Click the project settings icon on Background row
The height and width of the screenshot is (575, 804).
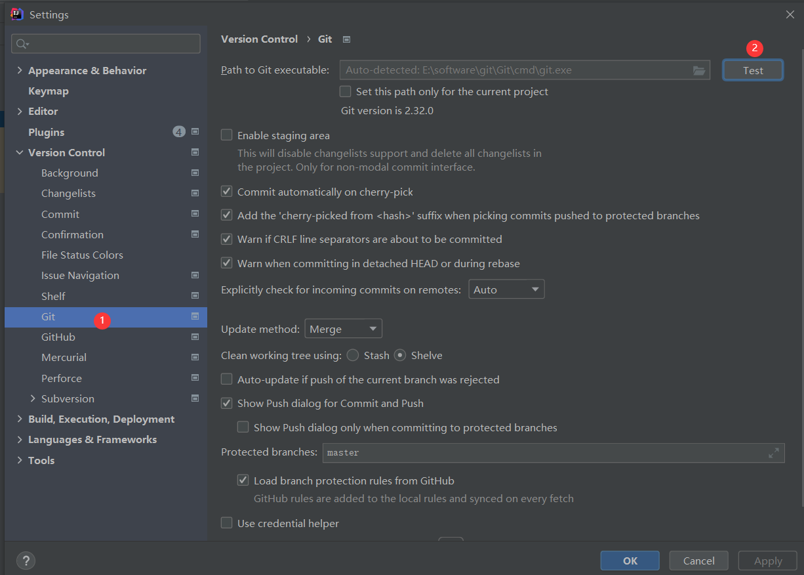195,173
